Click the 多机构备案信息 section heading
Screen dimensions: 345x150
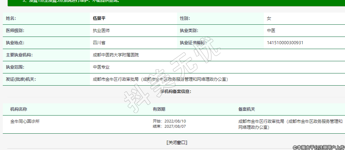coord(176,92)
